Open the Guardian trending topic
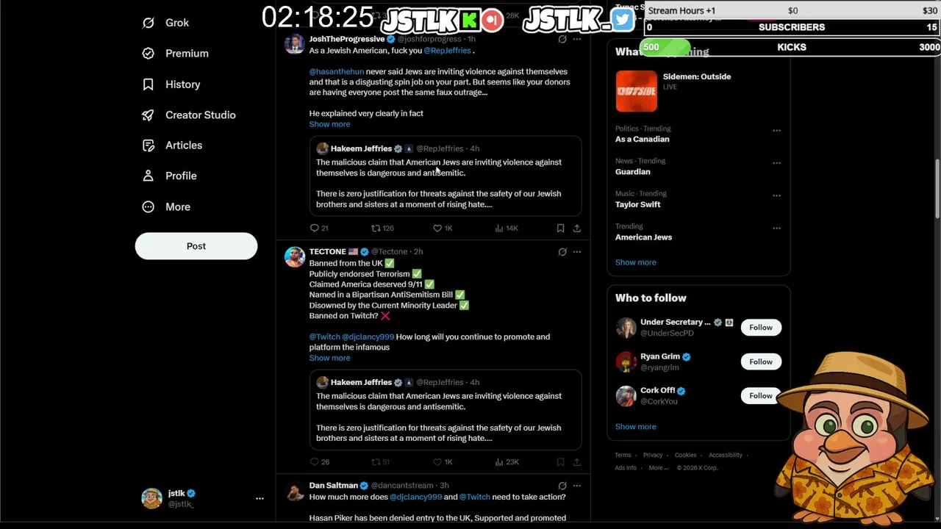941x529 pixels. click(x=633, y=172)
